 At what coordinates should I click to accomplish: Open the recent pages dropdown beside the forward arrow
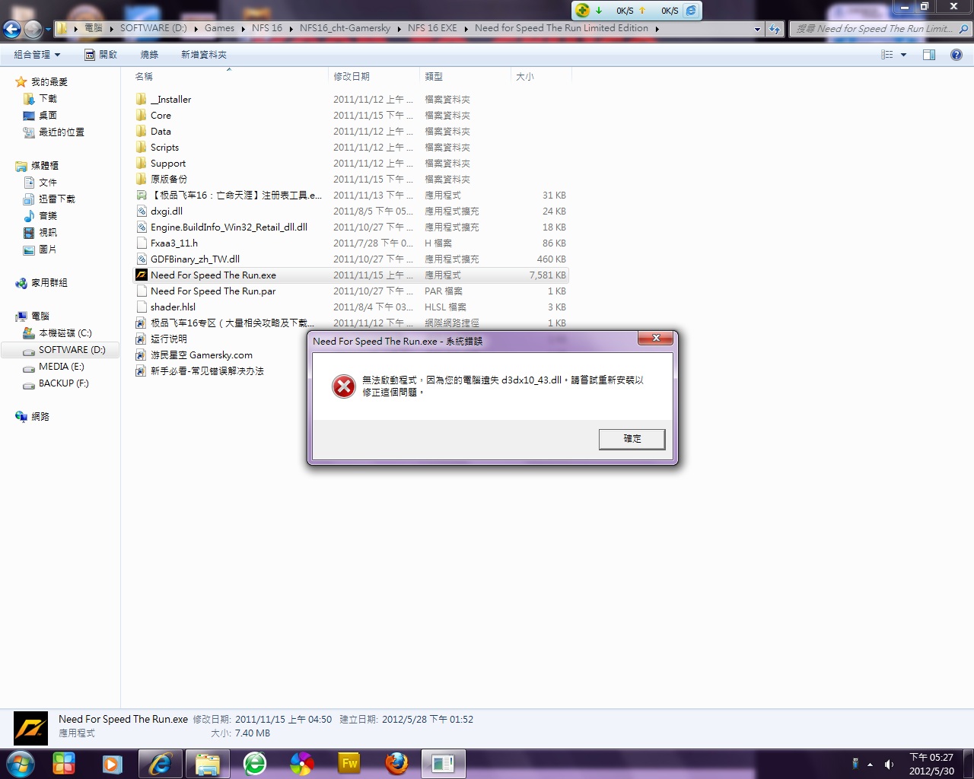[x=48, y=30]
